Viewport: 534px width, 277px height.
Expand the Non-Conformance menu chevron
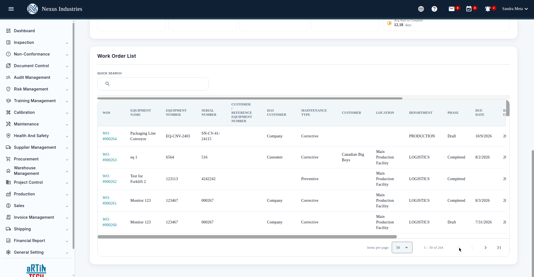67,55
